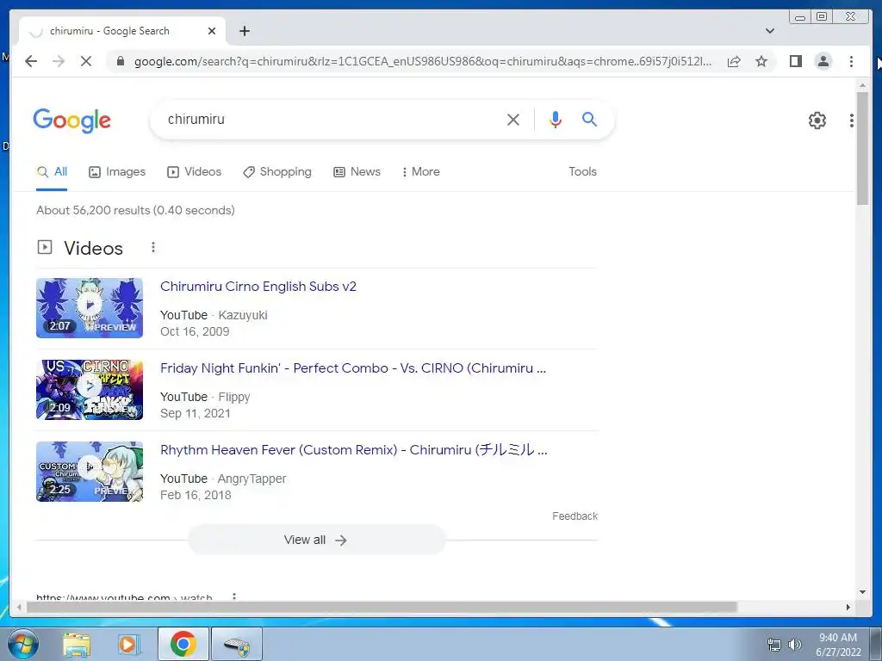The height and width of the screenshot is (661, 882).
Task: Open the network tray icon
Action: click(x=774, y=645)
